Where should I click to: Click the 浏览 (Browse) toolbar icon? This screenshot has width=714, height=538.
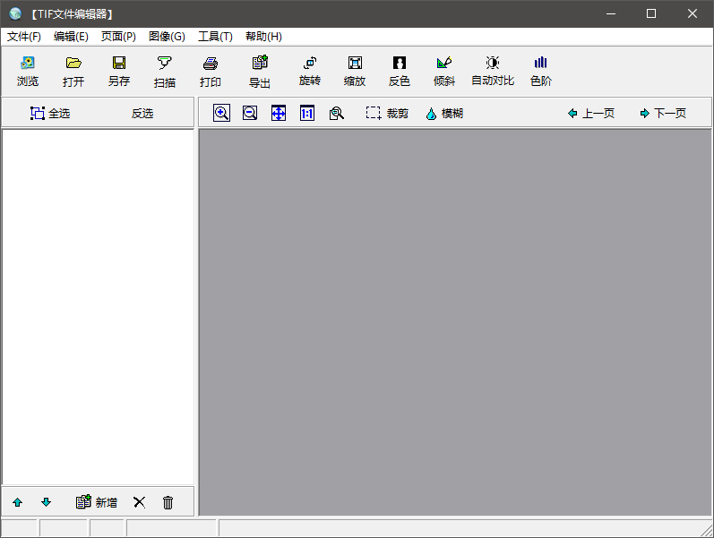(28, 71)
